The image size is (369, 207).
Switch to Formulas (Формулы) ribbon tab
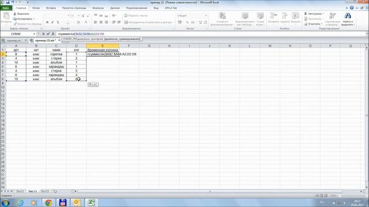pyautogui.click(x=98, y=8)
